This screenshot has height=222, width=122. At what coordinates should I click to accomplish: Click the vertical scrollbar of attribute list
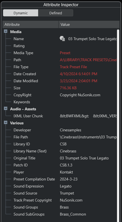click(x=118, y=125)
